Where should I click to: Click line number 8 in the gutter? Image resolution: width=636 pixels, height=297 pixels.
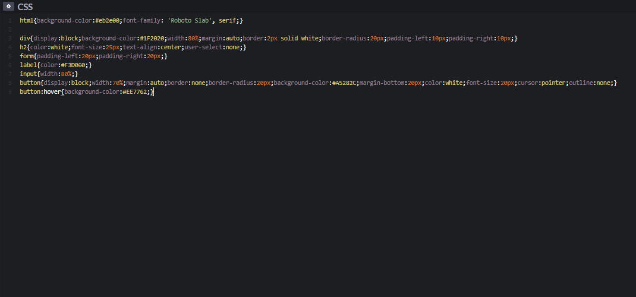[x=10, y=83]
